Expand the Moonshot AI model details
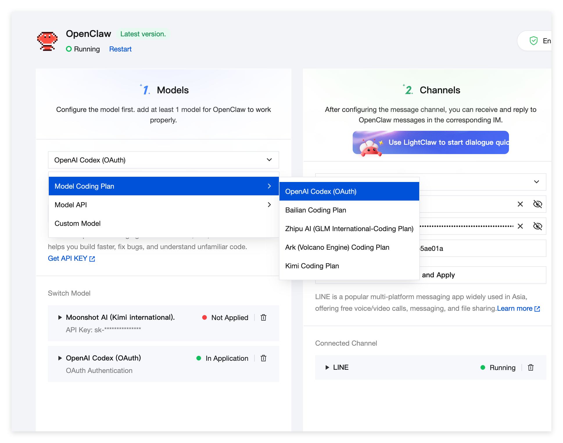Image resolution: width=563 pixels, height=443 pixels. click(x=60, y=317)
